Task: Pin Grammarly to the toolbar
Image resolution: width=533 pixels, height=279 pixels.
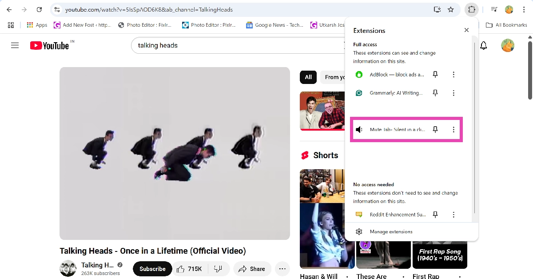Action: point(435,93)
